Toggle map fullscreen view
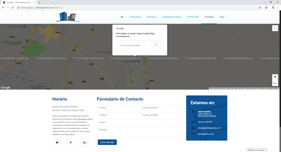 tap(275, 28)
